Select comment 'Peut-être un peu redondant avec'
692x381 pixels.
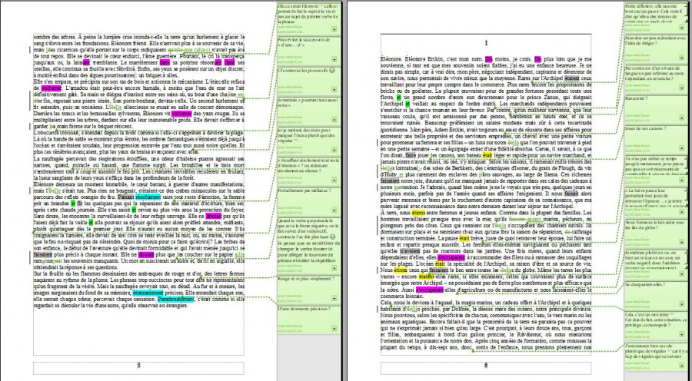click(656, 49)
